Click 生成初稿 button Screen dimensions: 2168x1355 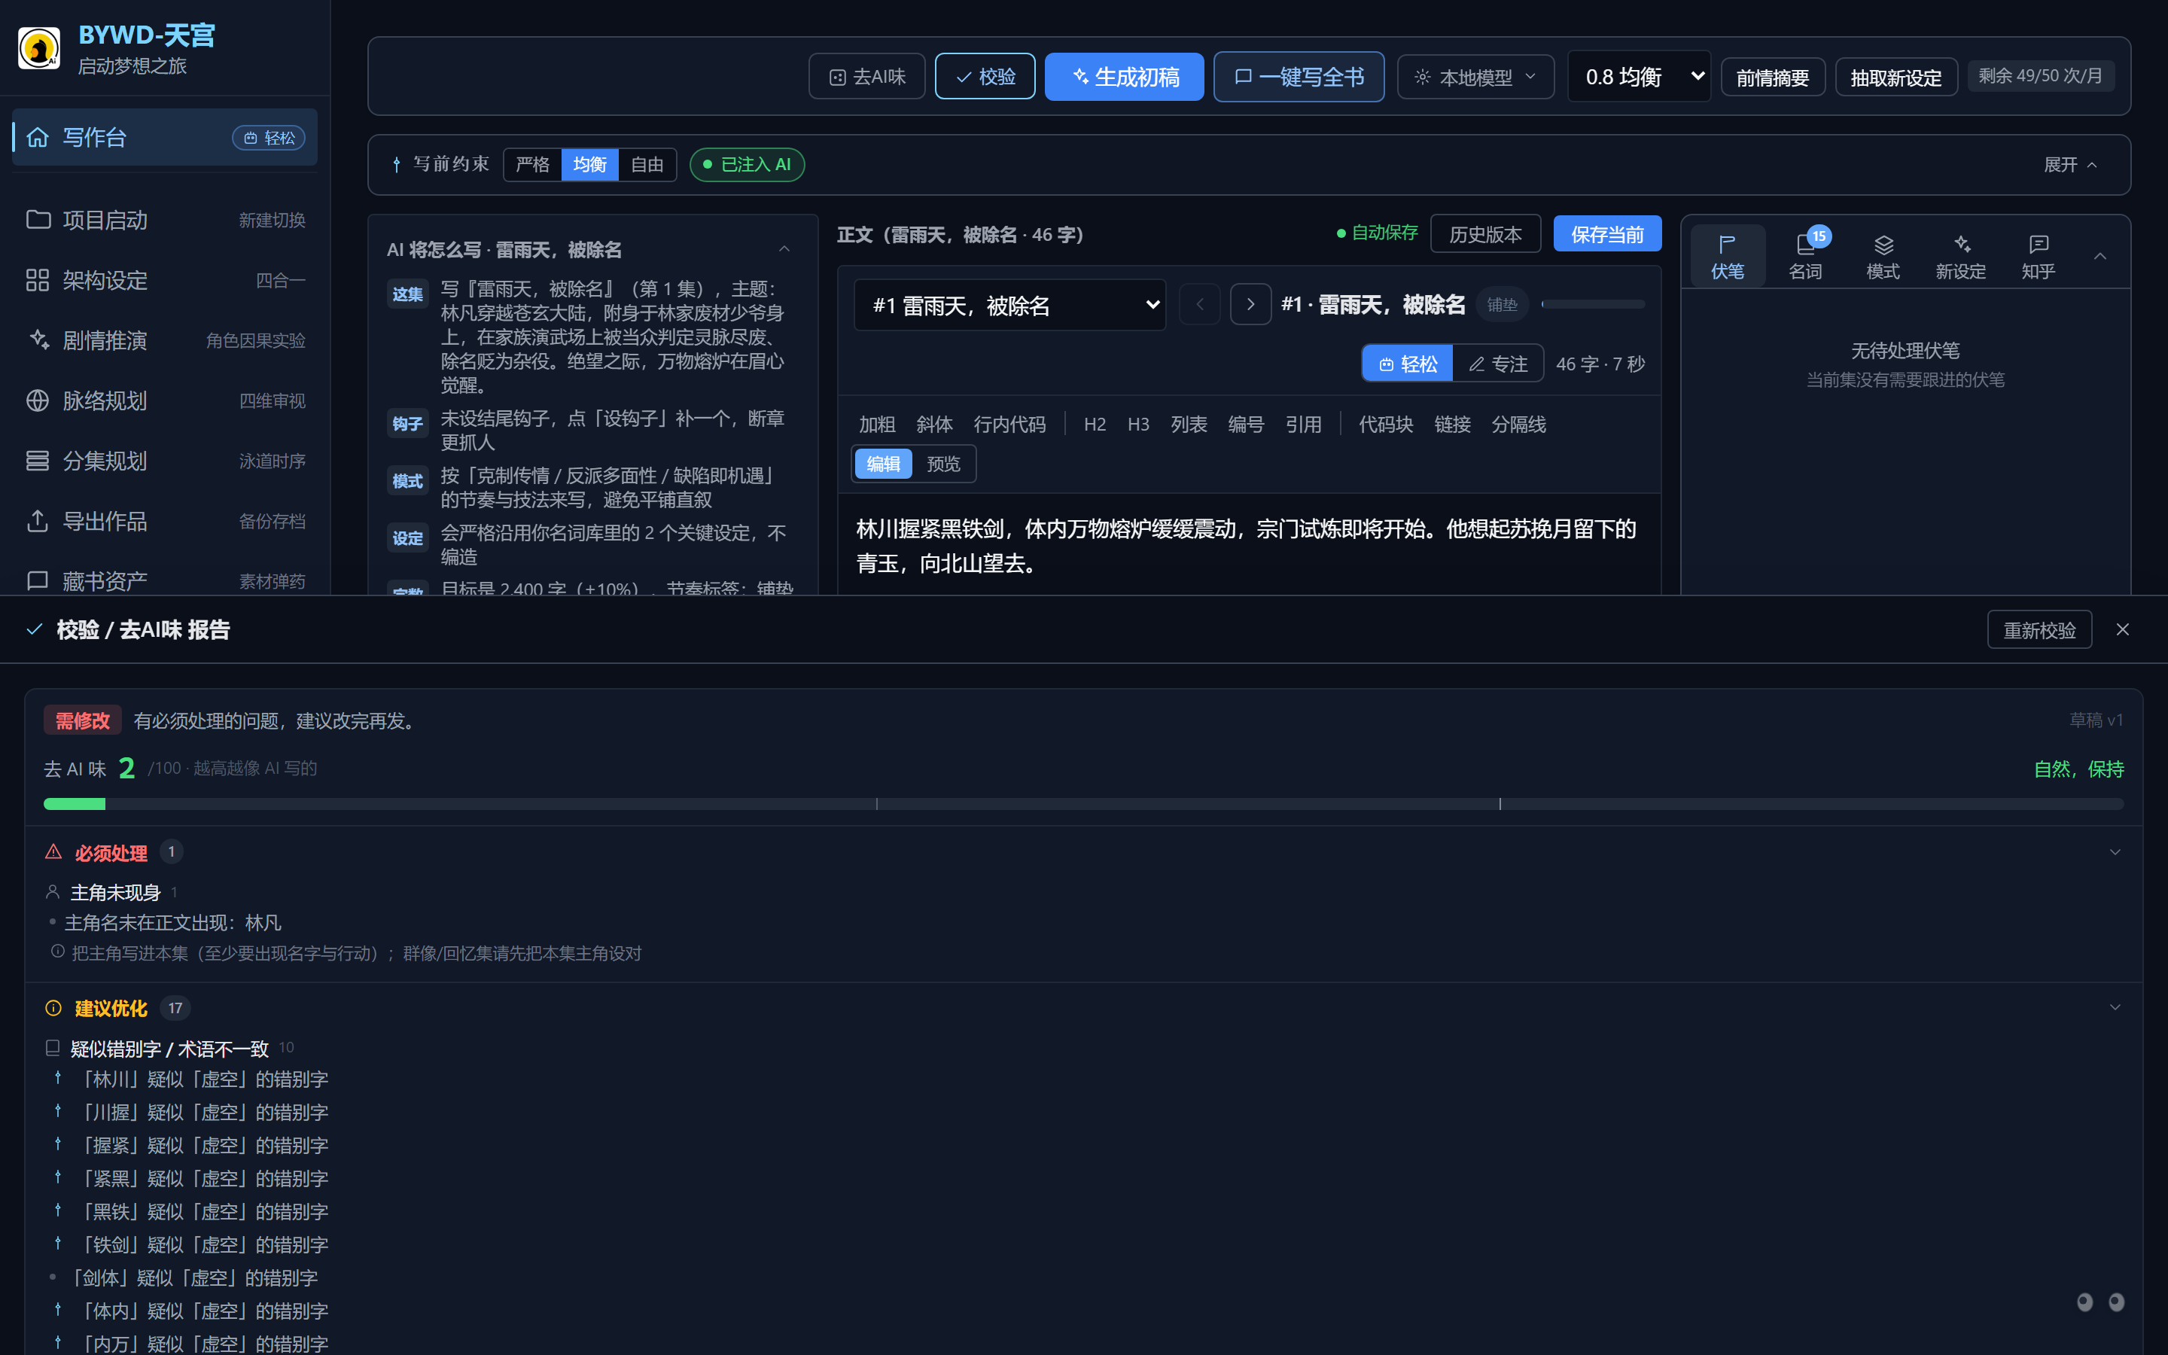pyautogui.click(x=1125, y=77)
